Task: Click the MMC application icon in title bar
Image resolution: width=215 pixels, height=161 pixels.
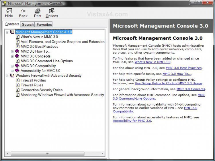Action: coord(4,3)
